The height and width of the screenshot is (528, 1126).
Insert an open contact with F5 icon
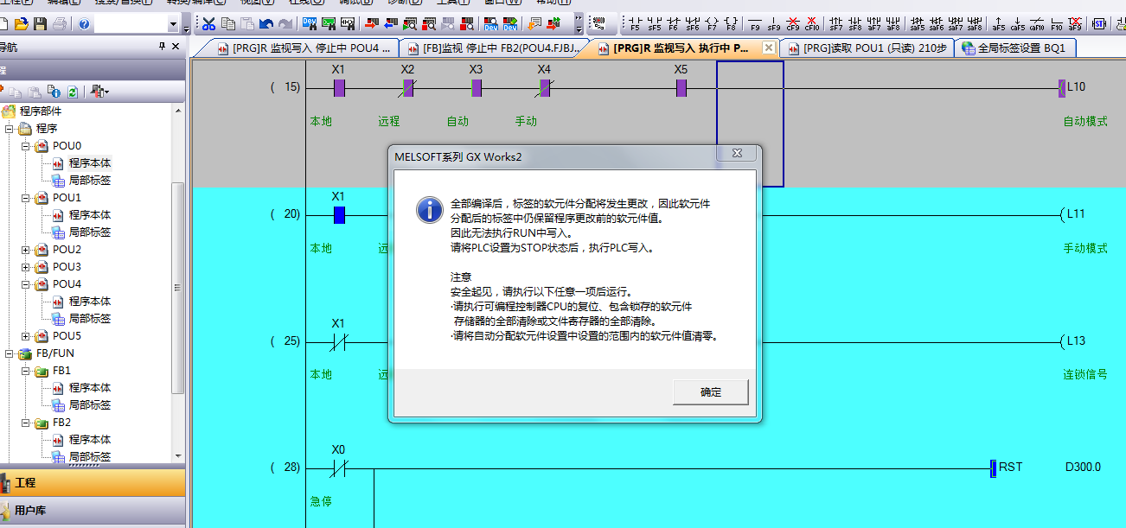click(x=636, y=24)
